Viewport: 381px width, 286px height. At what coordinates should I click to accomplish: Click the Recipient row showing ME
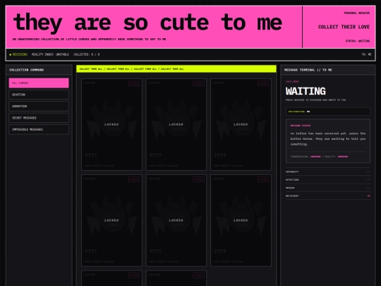[328, 196]
